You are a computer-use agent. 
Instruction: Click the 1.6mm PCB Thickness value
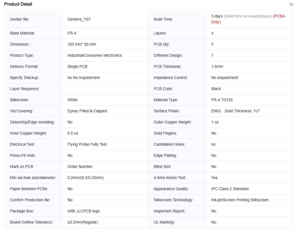(x=217, y=66)
